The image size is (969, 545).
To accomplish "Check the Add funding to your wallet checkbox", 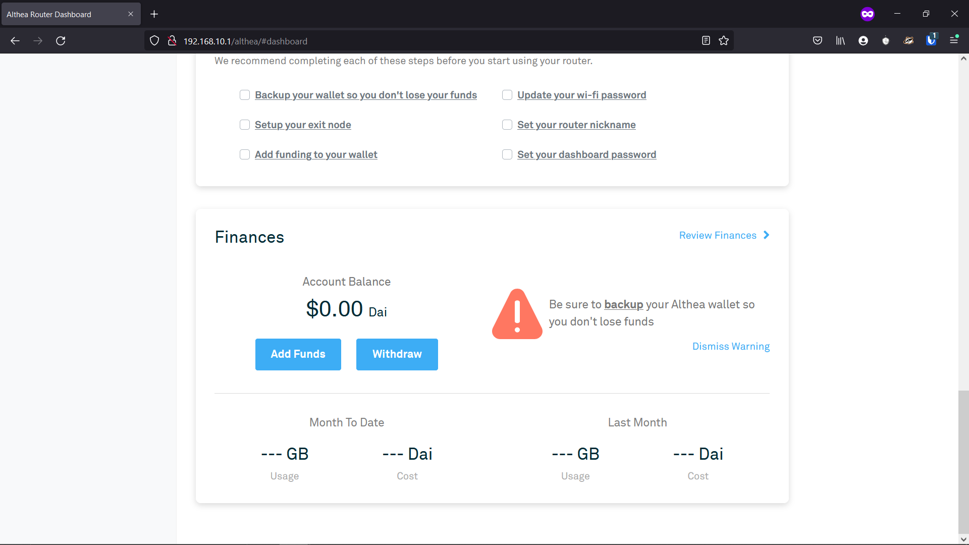I will point(245,154).
